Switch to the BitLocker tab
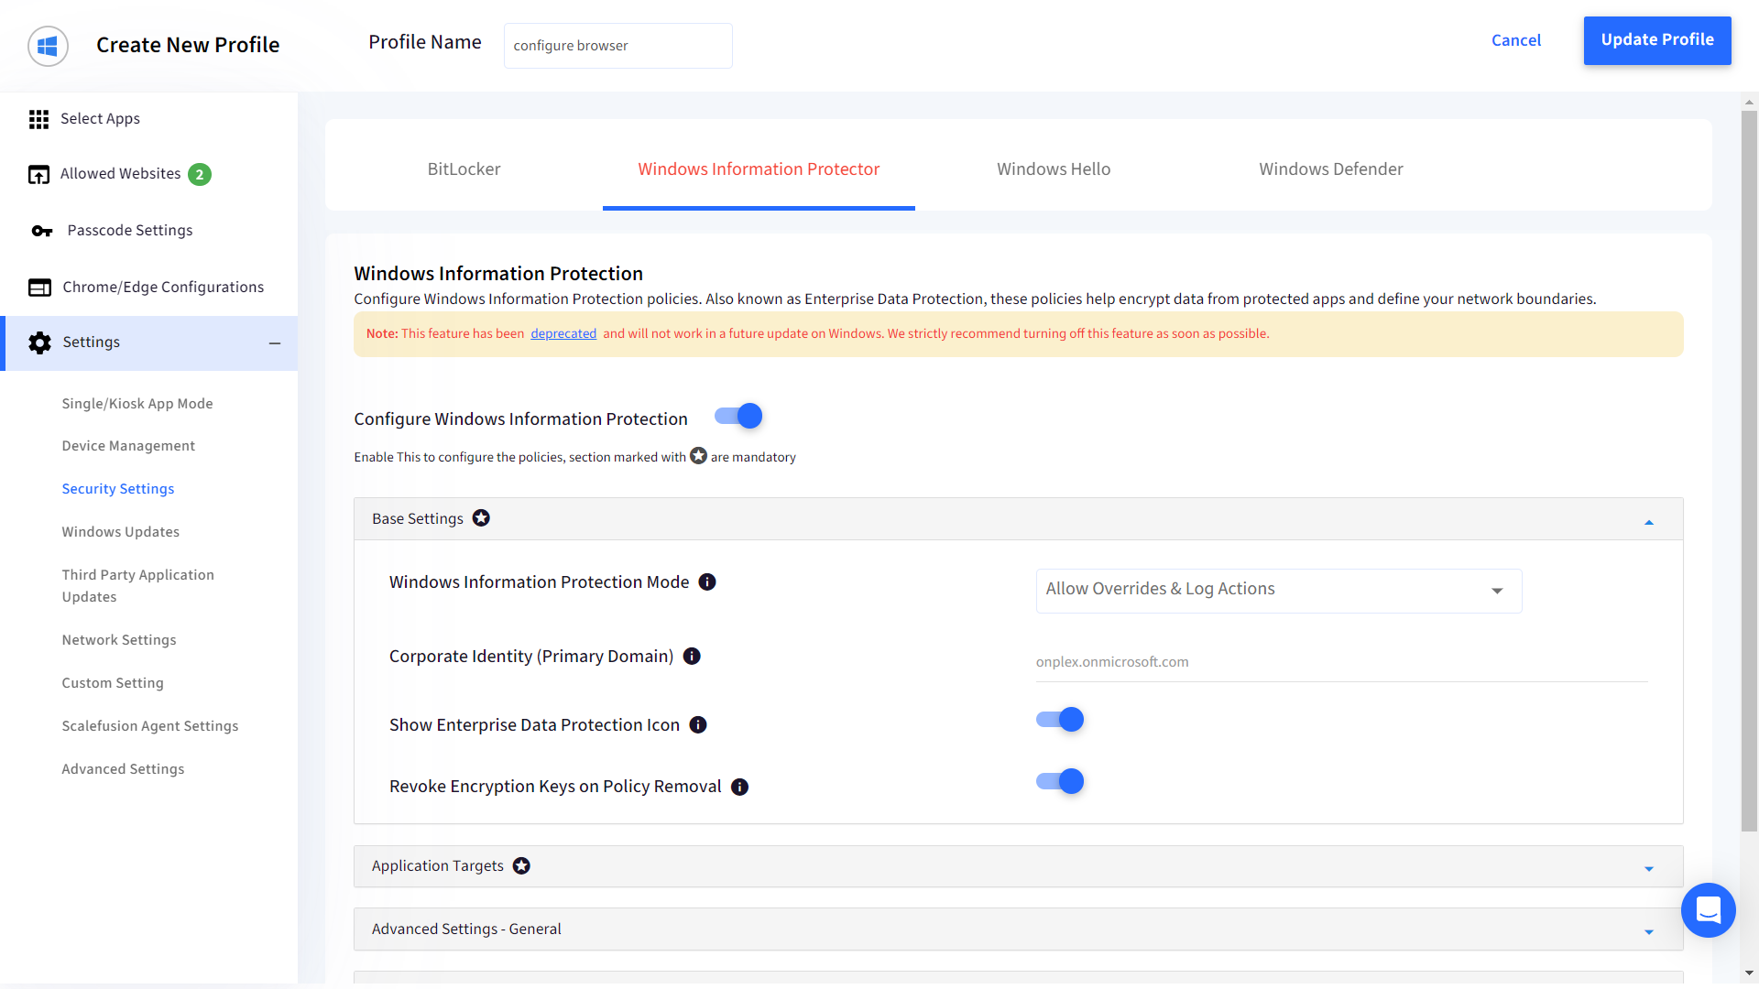 click(x=464, y=169)
